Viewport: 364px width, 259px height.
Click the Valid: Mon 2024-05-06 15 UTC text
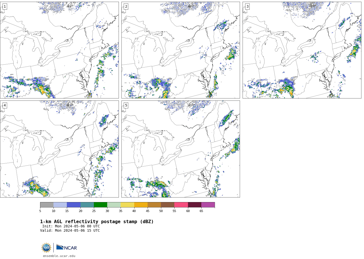pos(70,231)
